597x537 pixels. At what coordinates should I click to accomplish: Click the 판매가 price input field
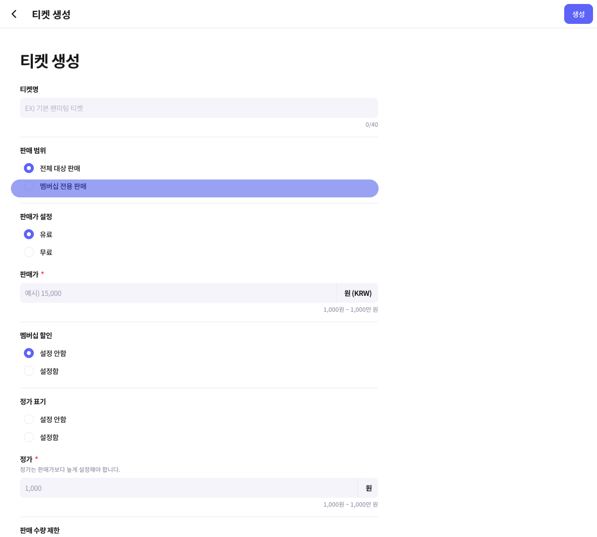(x=178, y=293)
